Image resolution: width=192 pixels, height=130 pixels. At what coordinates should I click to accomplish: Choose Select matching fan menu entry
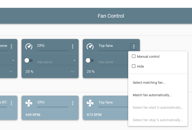pos(149,83)
